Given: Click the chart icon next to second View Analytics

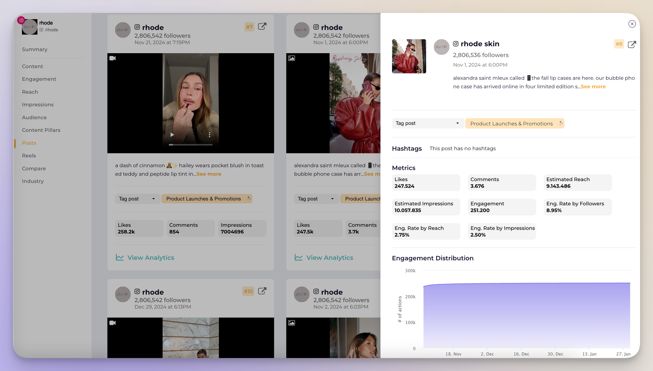Looking at the screenshot, I should (x=299, y=257).
